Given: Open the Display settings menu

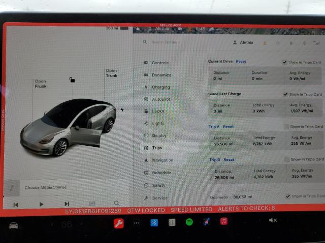Looking at the screenshot, I should pos(155,136).
